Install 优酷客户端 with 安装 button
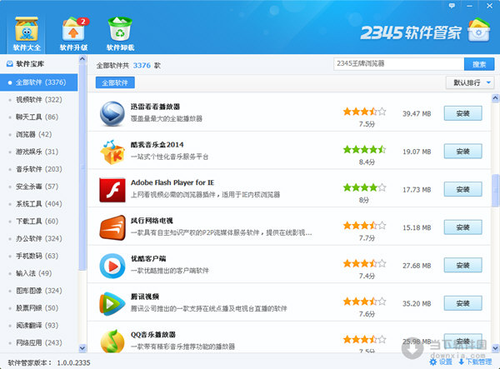 pos(462,265)
